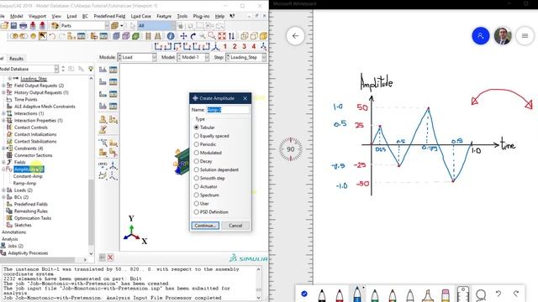
Task: Expand the Constraints (4) tree node
Action: [x=3, y=148]
